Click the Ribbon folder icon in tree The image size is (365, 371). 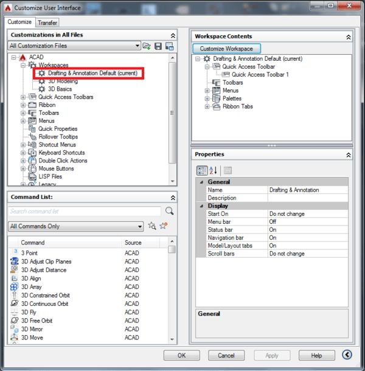32,105
